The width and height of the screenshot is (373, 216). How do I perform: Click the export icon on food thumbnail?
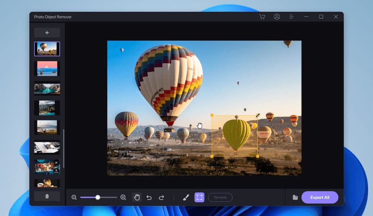coord(56,171)
